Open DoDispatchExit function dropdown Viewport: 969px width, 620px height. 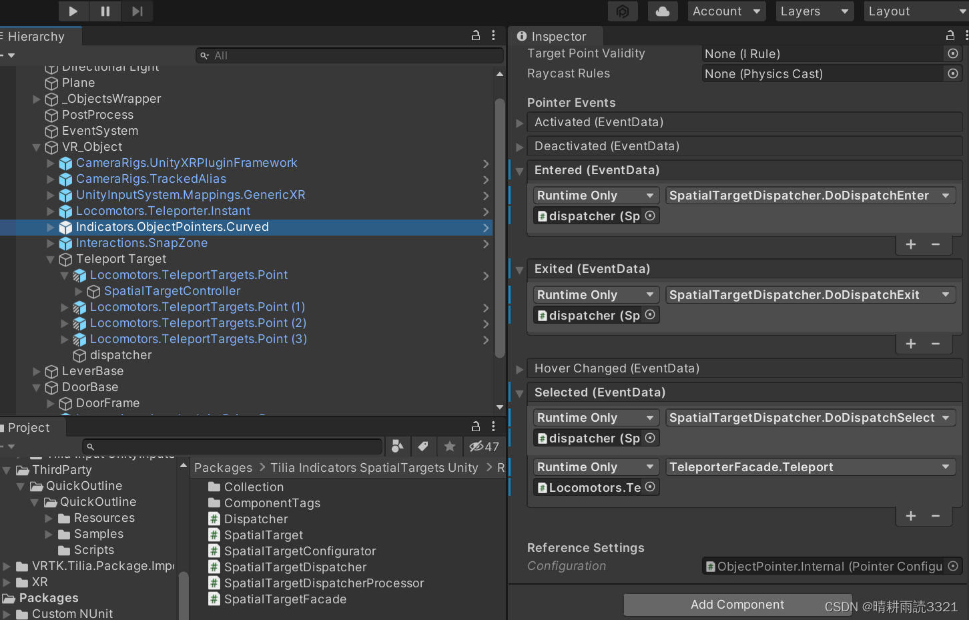(810, 295)
